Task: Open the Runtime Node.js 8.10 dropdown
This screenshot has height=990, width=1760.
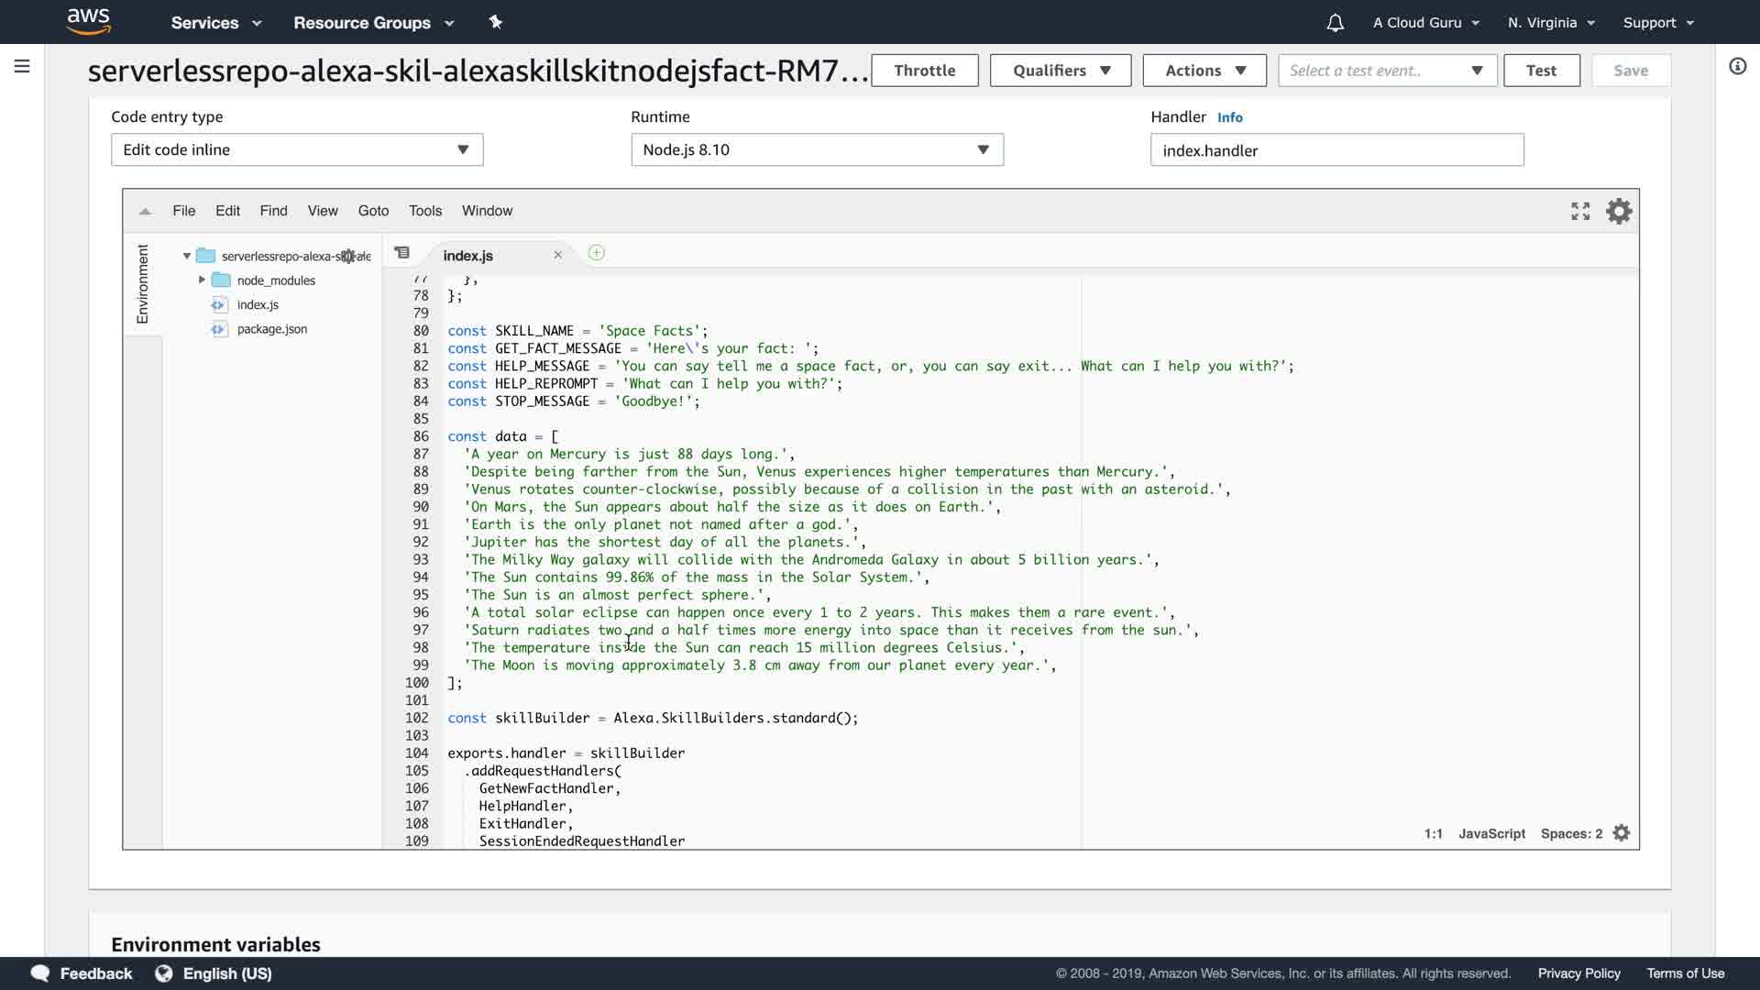Action: pos(816,149)
